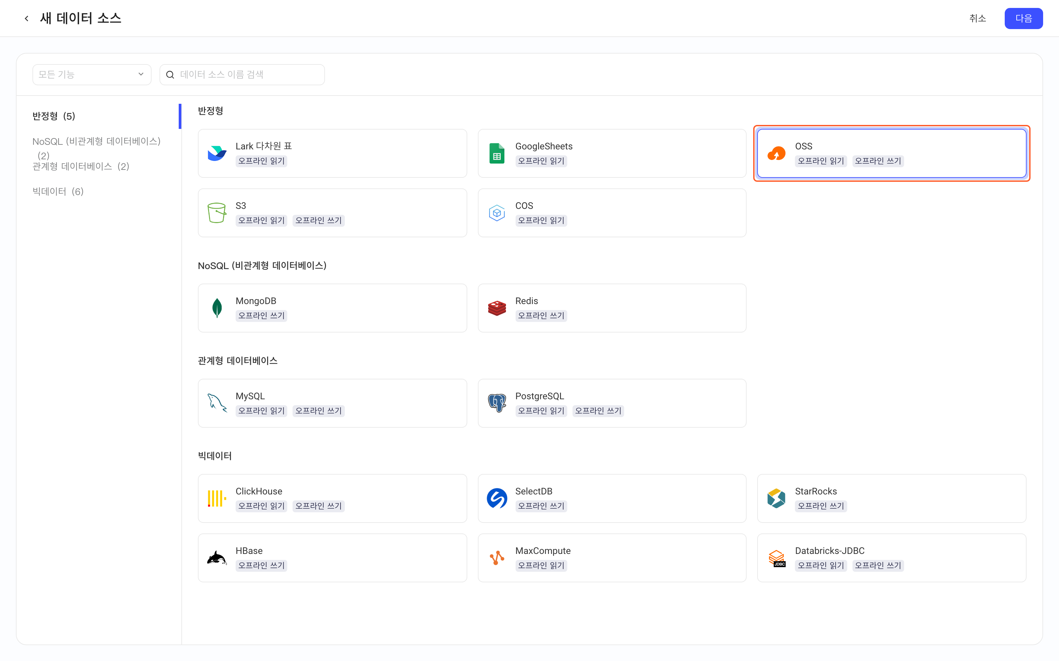Click the PostgreSQL name text
Viewport: 1059px width, 661px height.
coord(539,396)
